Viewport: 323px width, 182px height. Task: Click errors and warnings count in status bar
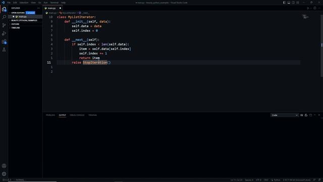coord(7,180)
